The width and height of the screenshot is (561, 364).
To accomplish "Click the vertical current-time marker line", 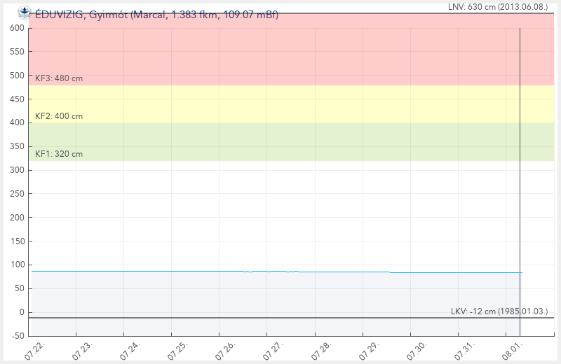I will click(520, 182).
